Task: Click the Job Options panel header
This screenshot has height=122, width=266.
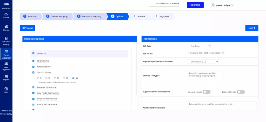Action: pyautogui.click(x=200, y=39)
